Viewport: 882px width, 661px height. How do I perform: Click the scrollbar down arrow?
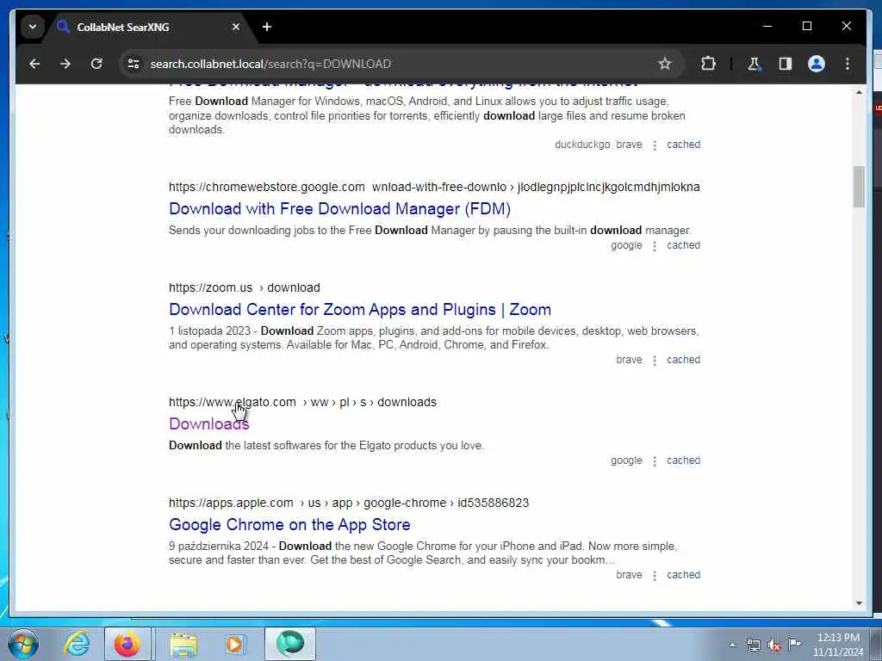pyautogui.click(x=859, y=603)
